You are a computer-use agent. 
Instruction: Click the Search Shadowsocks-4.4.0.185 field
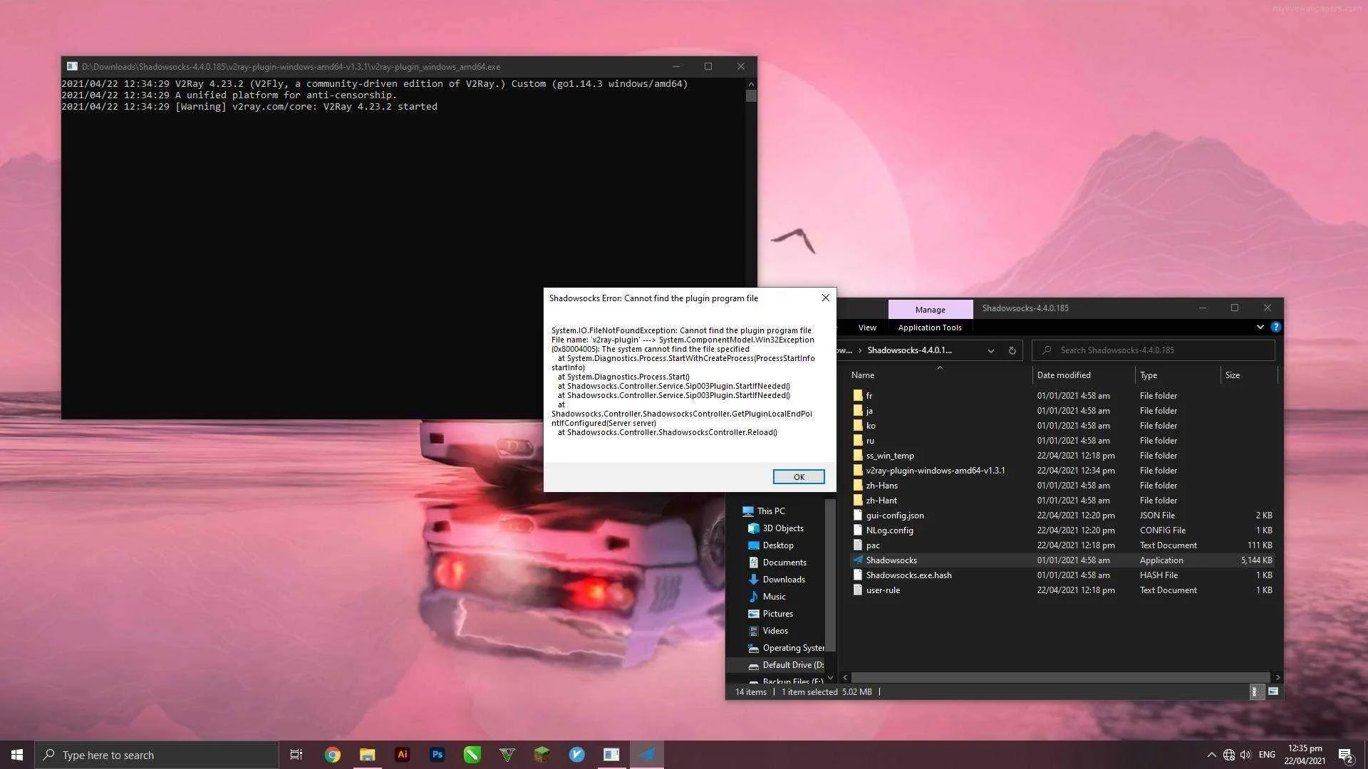point(1154,350)
